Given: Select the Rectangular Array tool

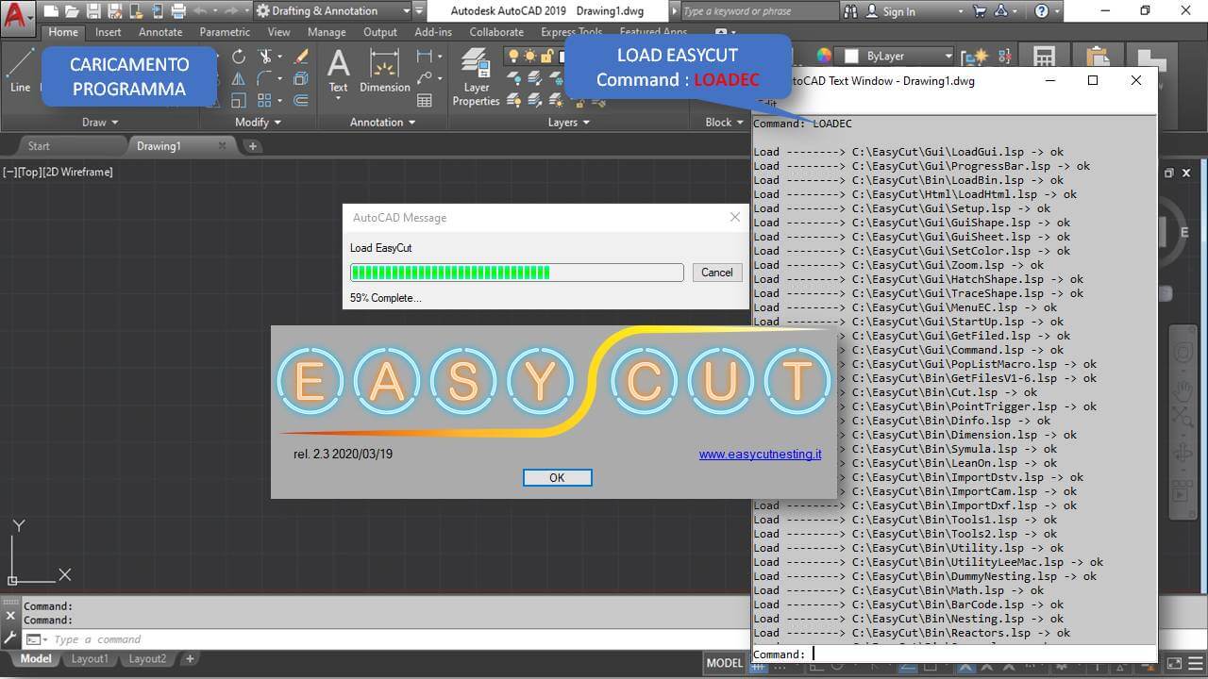Looking at the screenshot, I should pyautogui.click(x=264, y=100).
